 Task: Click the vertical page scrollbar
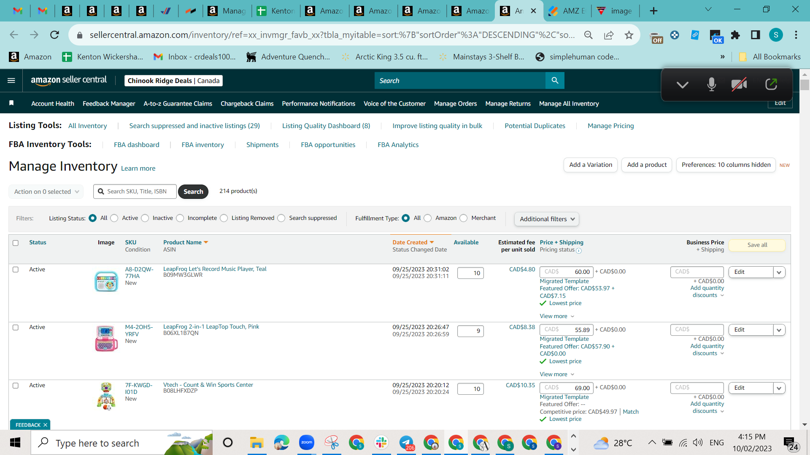(805, 84)
